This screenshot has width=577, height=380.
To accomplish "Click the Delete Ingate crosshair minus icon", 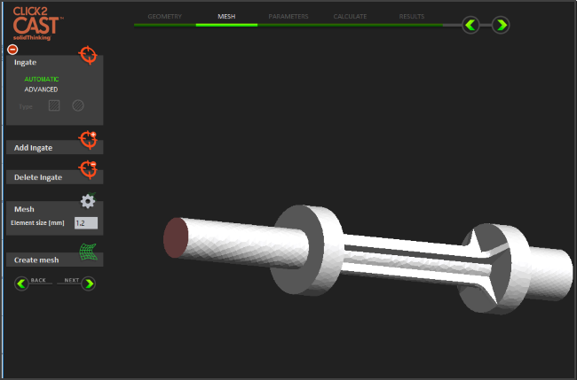I will pos(88,169).
